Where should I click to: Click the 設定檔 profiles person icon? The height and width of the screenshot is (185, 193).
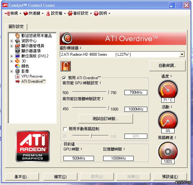click(x=48, y=13)
